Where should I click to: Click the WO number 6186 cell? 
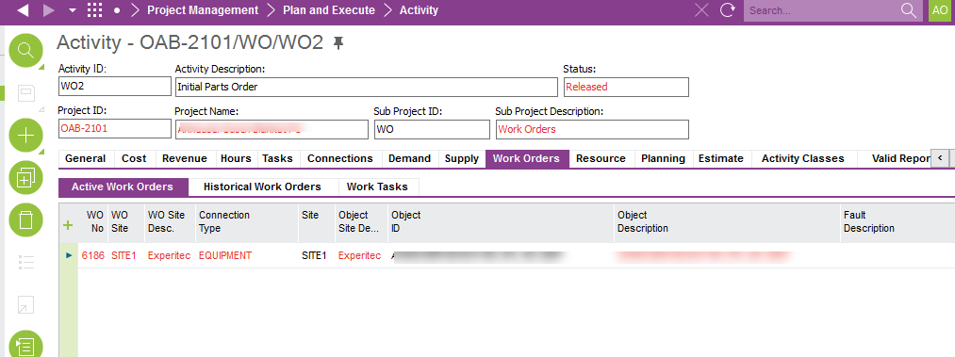click(93, 256)
